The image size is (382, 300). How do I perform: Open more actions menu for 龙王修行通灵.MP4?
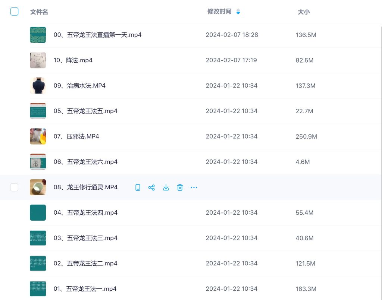tap(194, 187)
